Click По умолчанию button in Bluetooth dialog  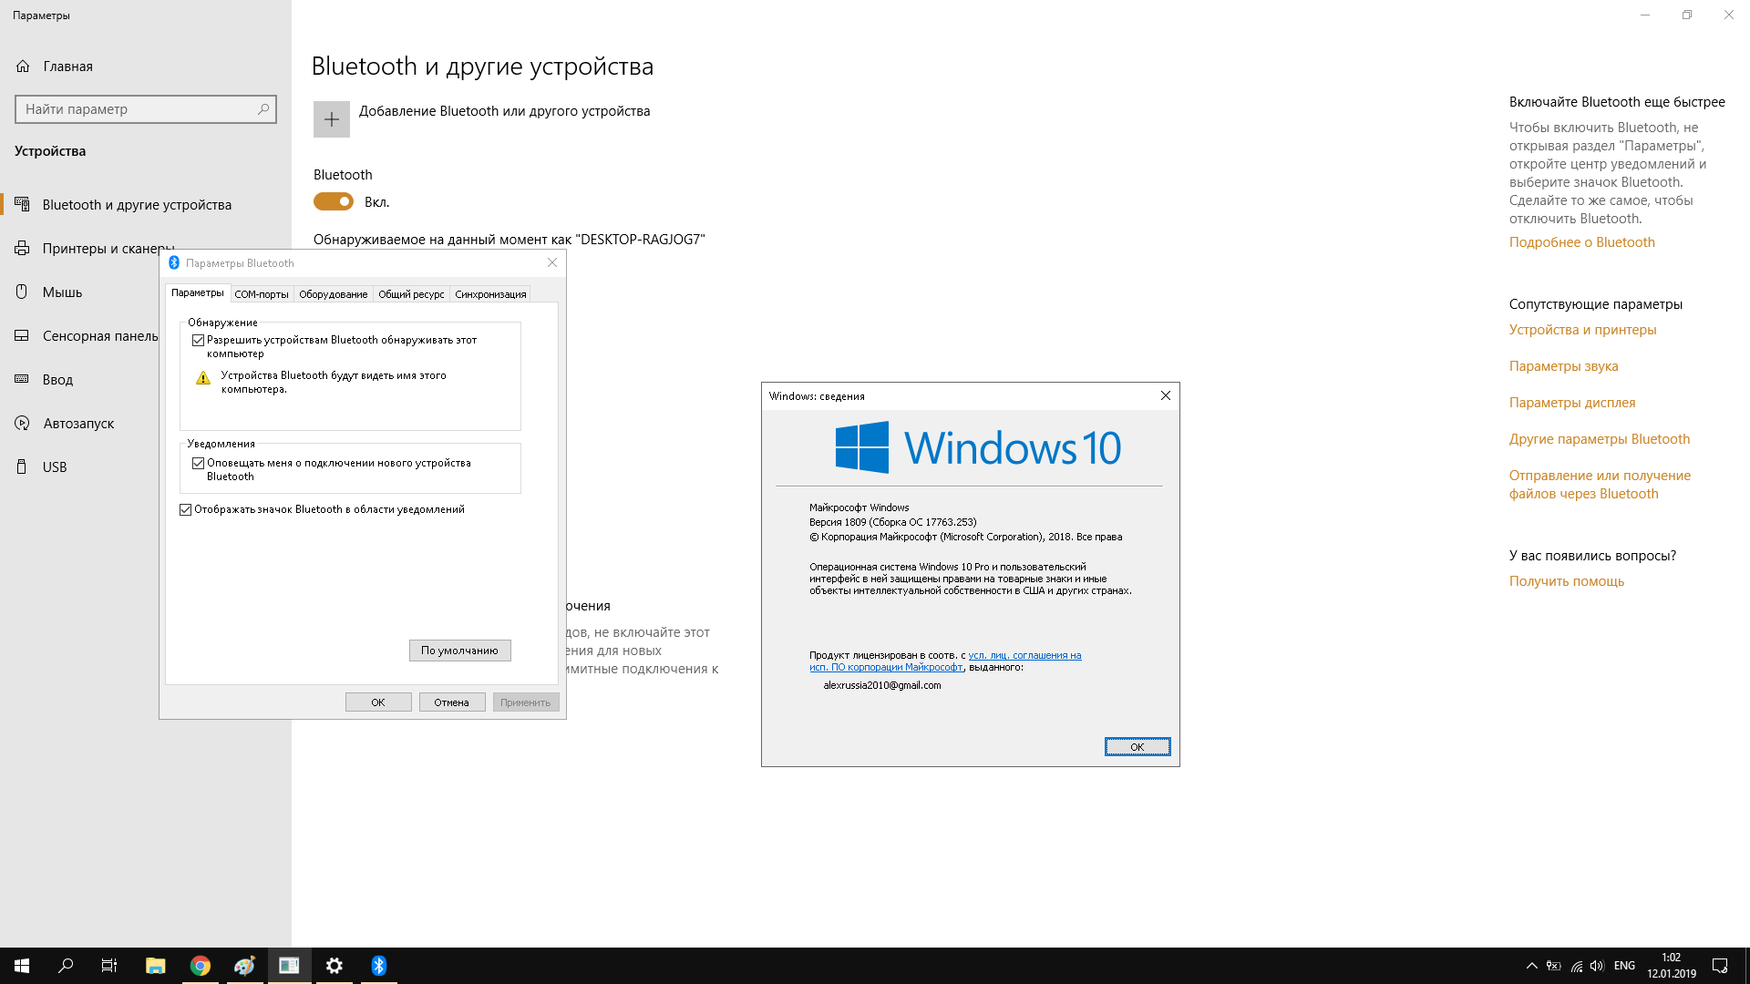pyautogui.click(x=459, y=651)
